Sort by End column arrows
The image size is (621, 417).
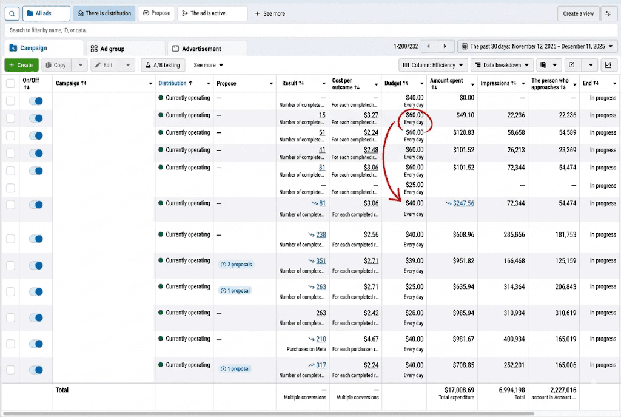596,83
